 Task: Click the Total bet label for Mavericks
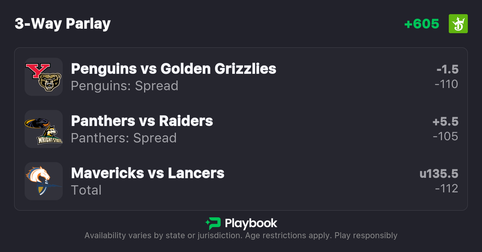[x=86, y=190]
